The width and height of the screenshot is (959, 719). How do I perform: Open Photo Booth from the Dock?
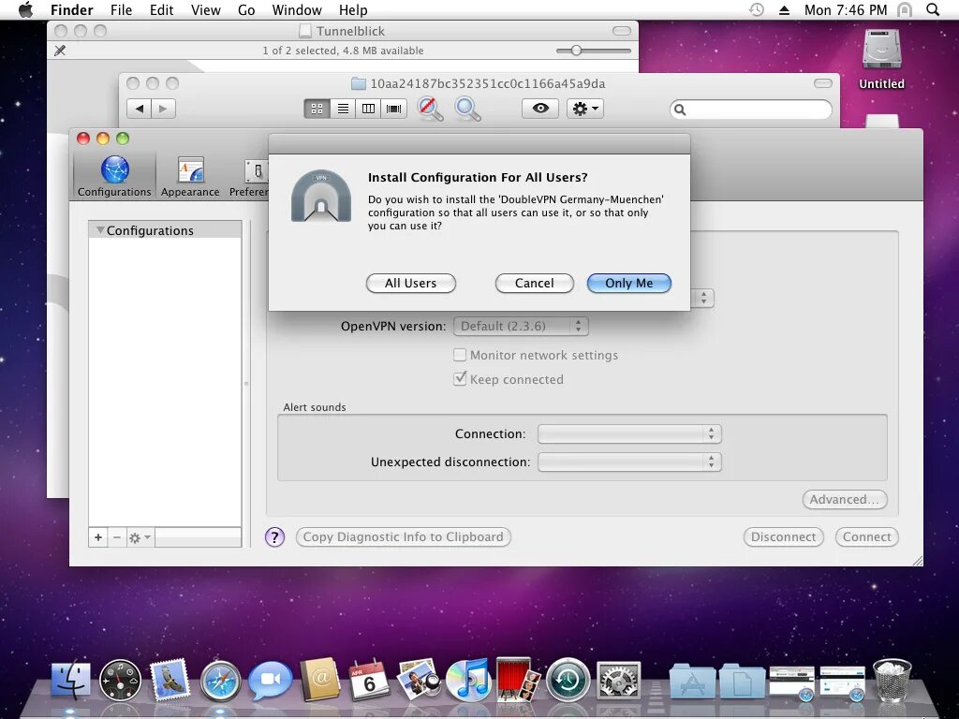pos(518,680)
